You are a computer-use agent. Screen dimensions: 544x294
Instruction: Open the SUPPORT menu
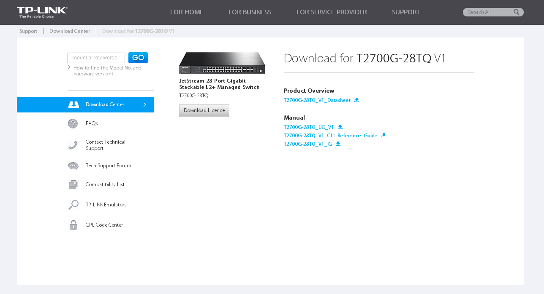pos(406,12)
